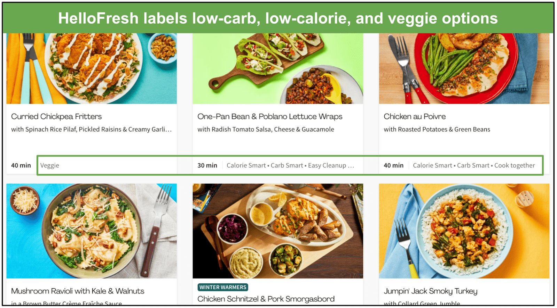Click Carb Smart tag on Chicken au Poivre
557x308 pixels.
click(x=473, y=166)
